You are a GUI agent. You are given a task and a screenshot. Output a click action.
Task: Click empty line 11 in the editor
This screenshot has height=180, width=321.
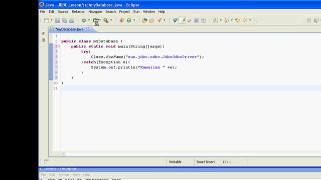click(x=191, y=88)
